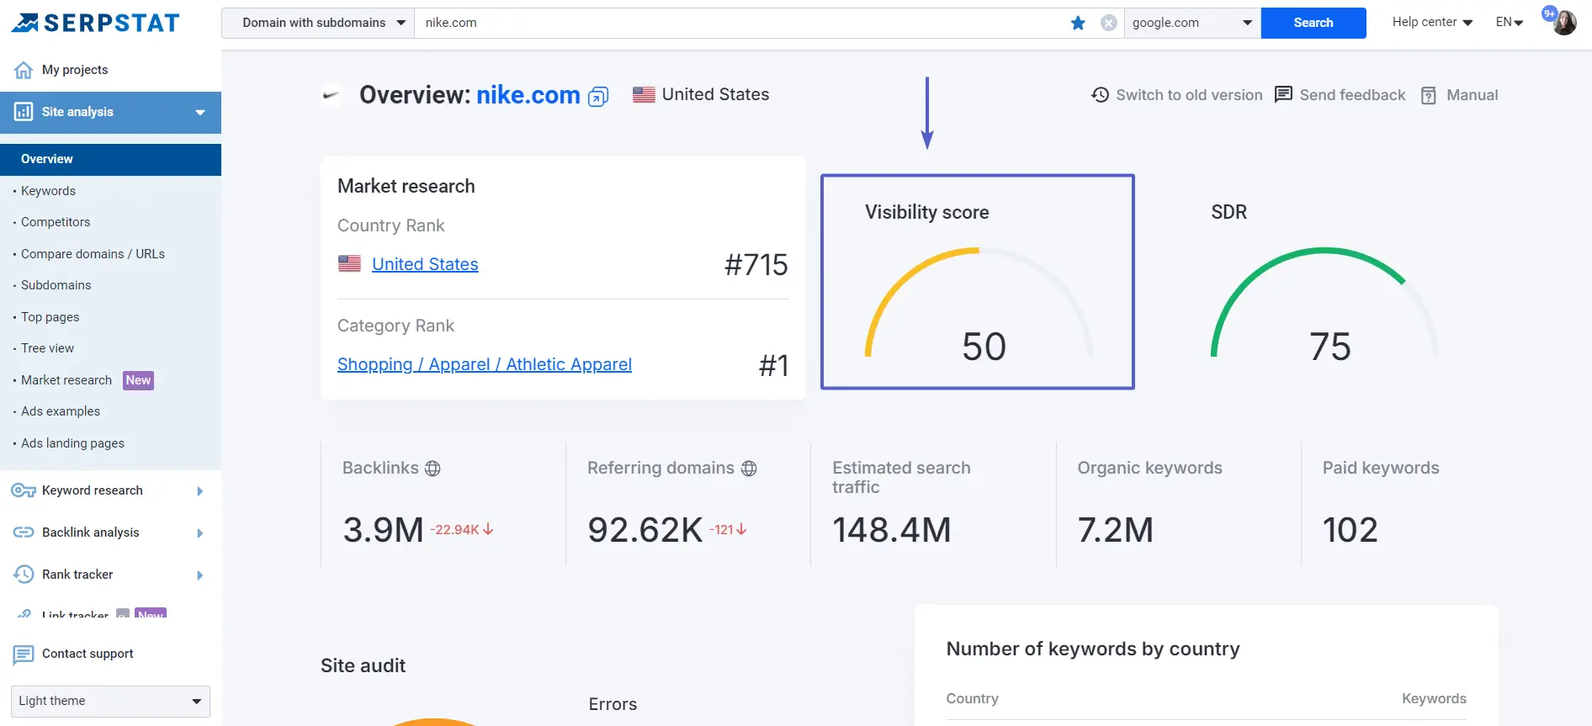Image resolution: width=1592 pixels, height=726 pixels.
Task: Clear the search field with X icon
Action: [1109, 23]
